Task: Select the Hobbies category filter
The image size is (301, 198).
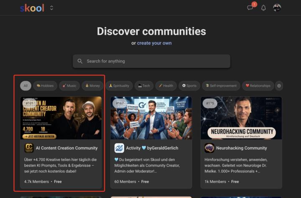Action: pyautogui.click(x=45, y=85)
